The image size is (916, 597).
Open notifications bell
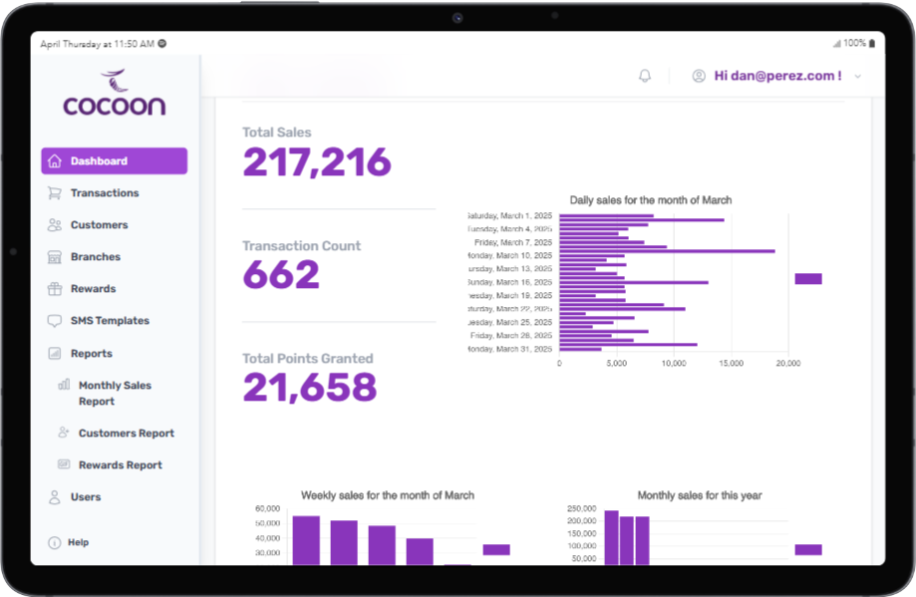[645, 76]
